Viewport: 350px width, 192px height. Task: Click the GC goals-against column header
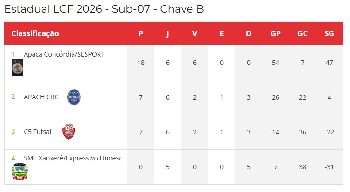coord(303,33)
